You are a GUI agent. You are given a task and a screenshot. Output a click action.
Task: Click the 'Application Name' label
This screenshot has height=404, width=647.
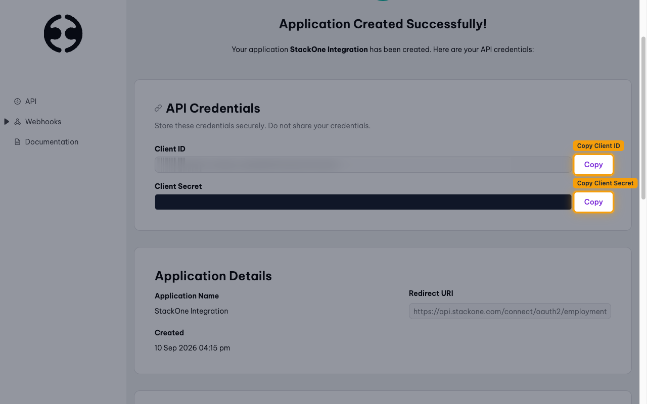tap(187, 296)
